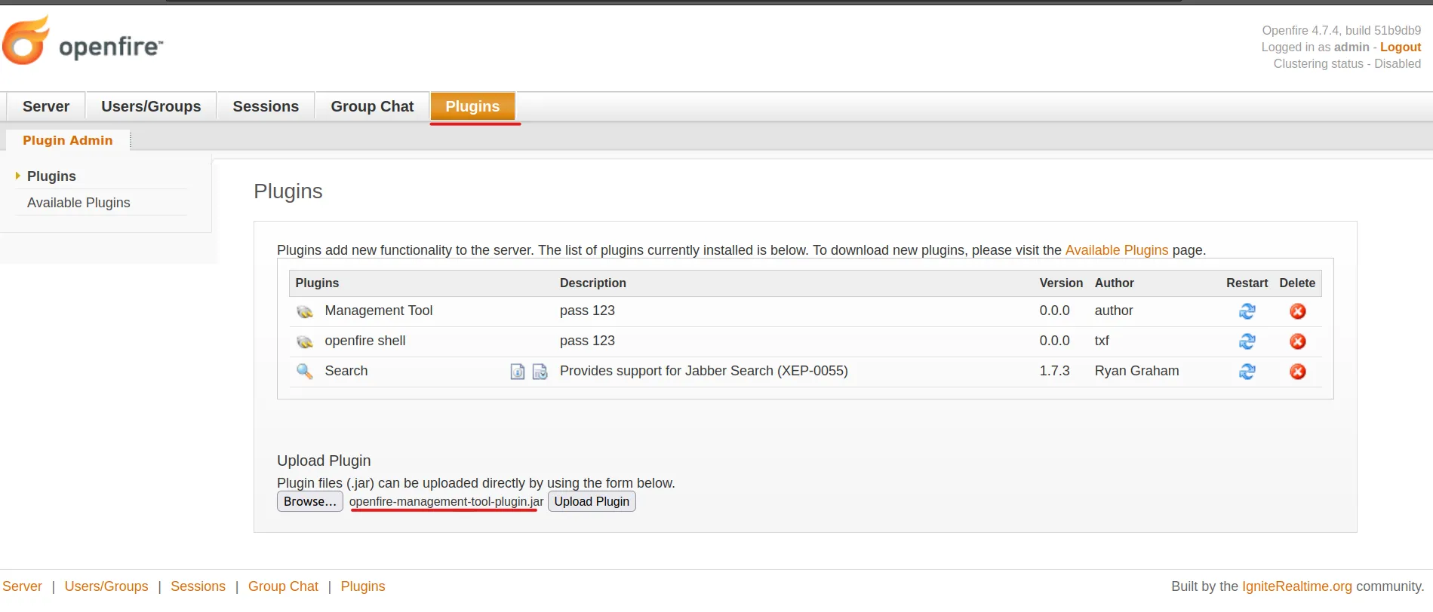Switch to the Sessions tab
The height and width of the screenshot is (612, 1433).
(x=266, y=106)
